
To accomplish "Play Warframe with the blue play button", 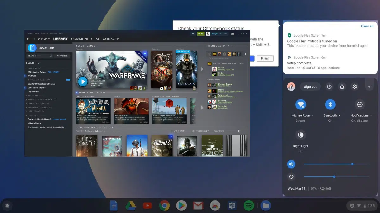I will click(83, 82).
